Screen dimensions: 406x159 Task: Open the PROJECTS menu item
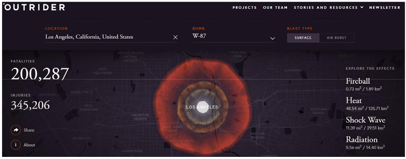244,8
